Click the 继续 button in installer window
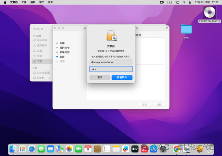Screen dimensions: 222x156 (159, 105)
